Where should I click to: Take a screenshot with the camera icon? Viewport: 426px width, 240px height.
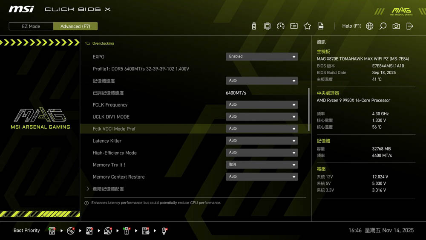396,26
